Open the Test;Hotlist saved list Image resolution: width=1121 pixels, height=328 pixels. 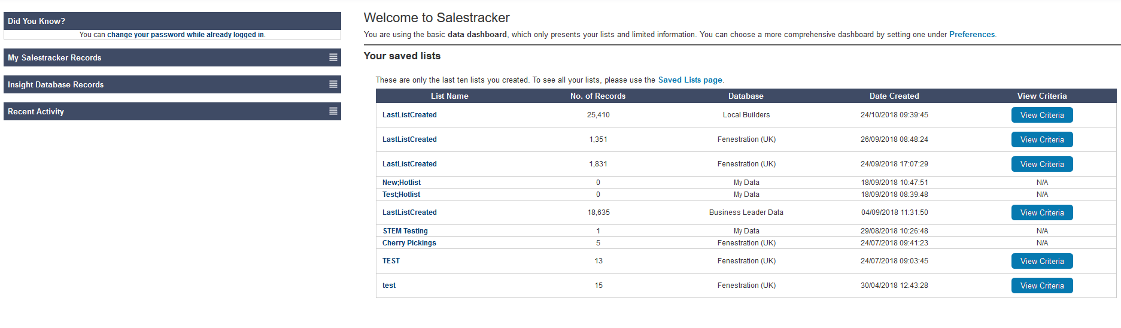pos(401,195)
